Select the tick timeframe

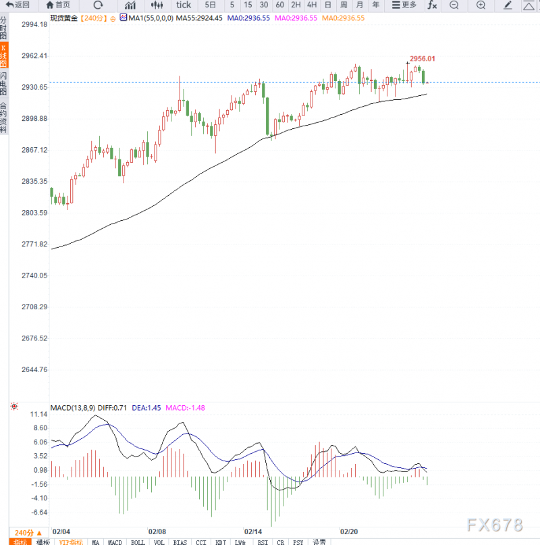(184, 5)
